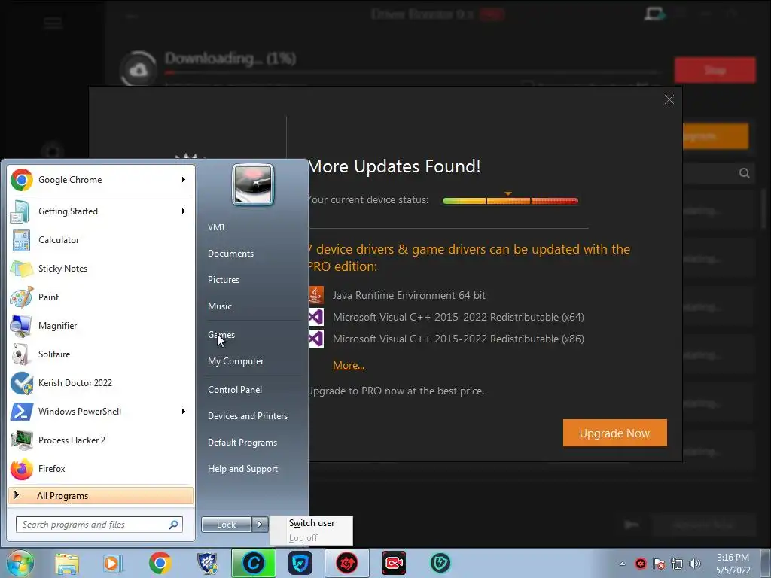
Task: Open Windows Media Player from taskbar
Action: click(x=113, y=563)
